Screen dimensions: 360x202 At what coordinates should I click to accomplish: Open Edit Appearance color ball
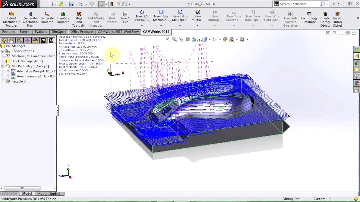coord(225,39)
